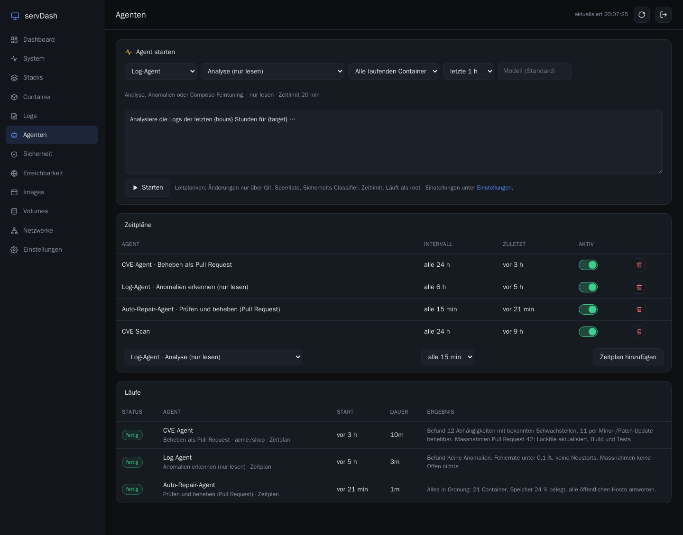
Task: Open the Logs page from sidebar
Action: point(52,116)
